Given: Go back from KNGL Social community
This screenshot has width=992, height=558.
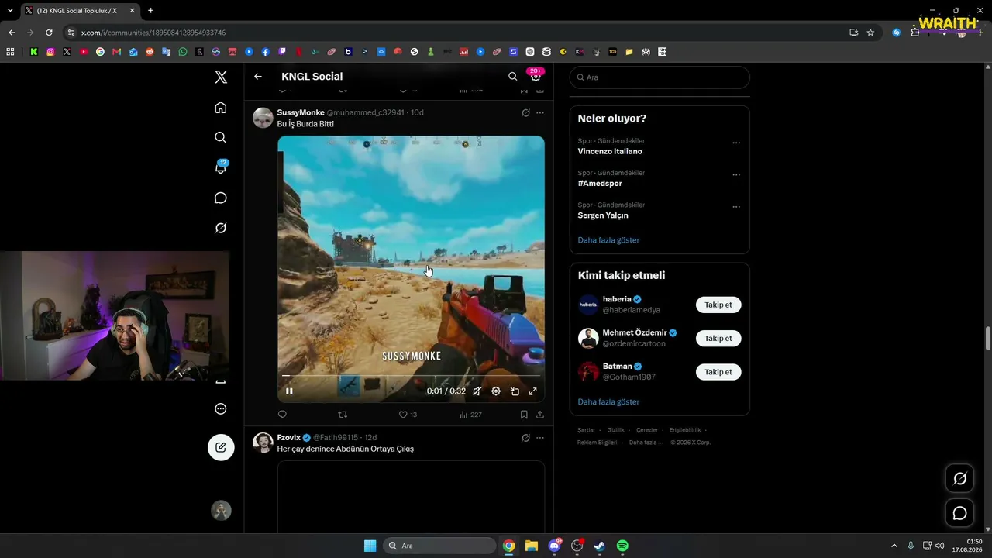Looking at the screenshot, I should [258, 77].
